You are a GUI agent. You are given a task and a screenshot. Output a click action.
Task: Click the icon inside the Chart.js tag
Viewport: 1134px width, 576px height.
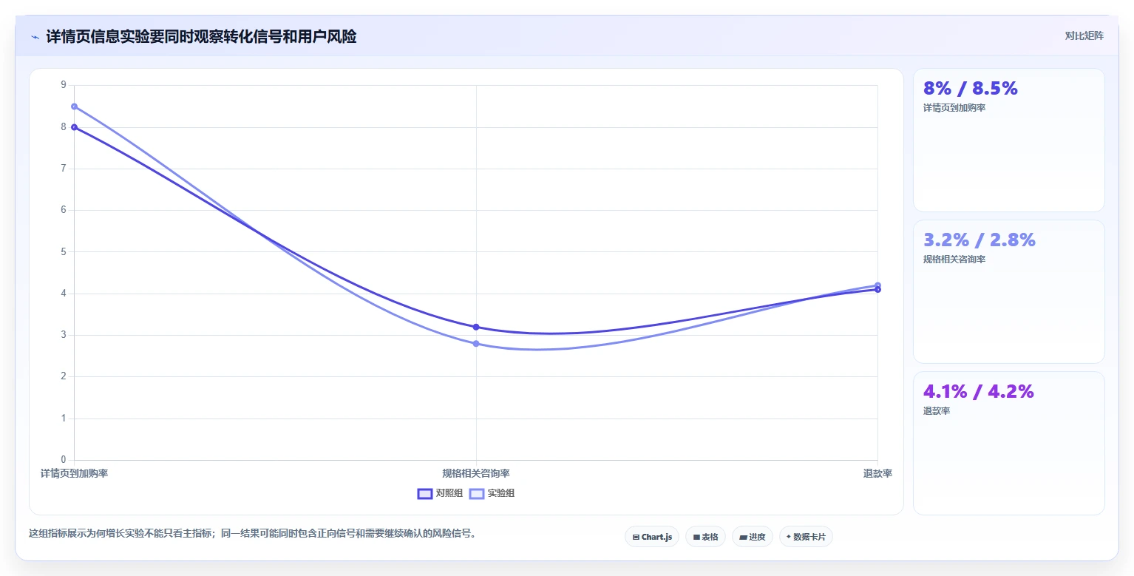coord(636,538)
